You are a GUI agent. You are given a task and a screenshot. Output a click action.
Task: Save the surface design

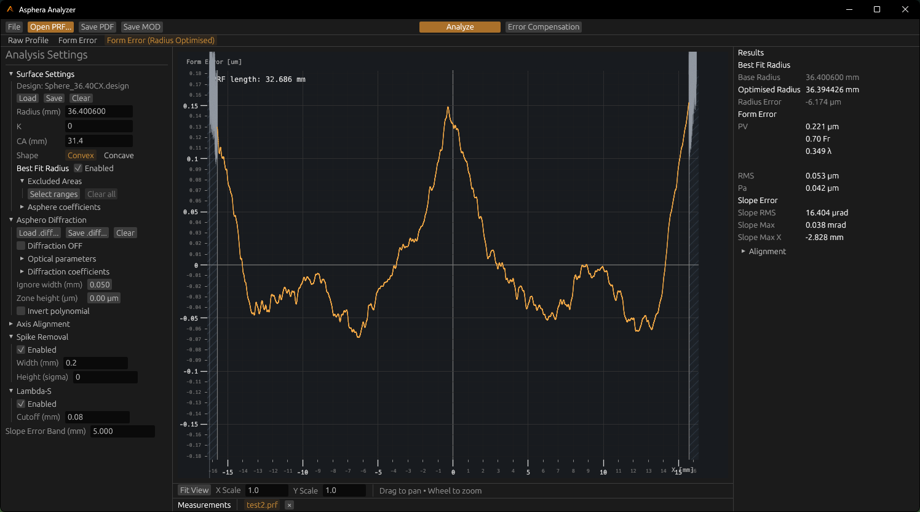tap(54, 98)
